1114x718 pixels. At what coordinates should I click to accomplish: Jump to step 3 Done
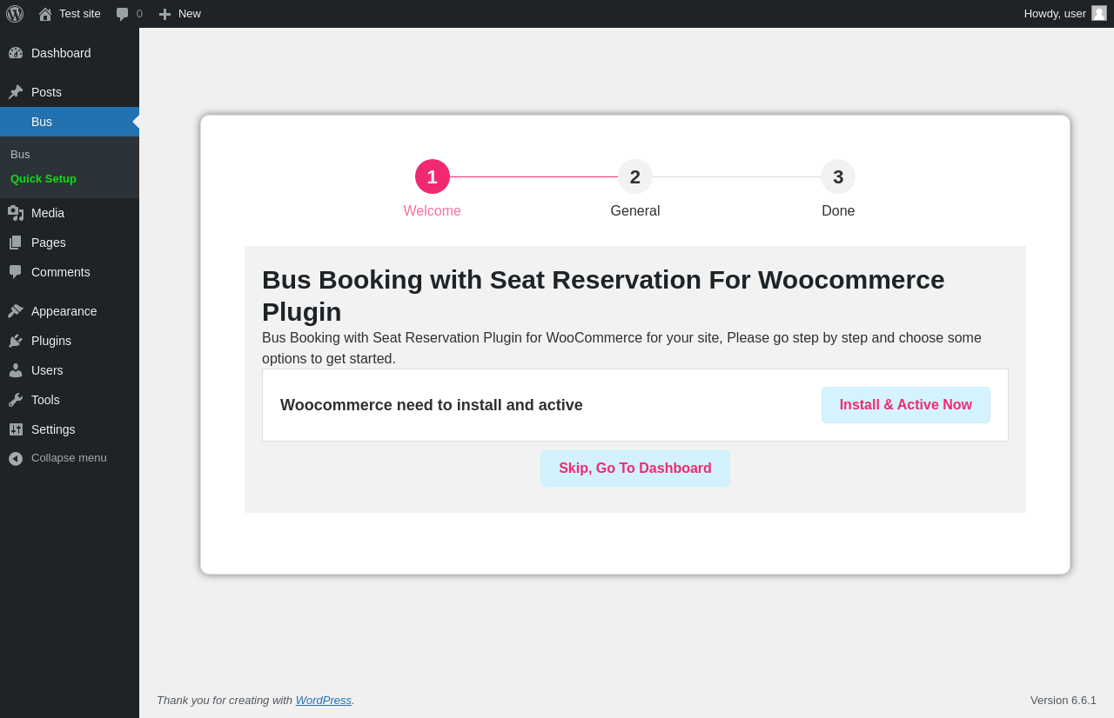pyautogui.click(x=838, y=177)
